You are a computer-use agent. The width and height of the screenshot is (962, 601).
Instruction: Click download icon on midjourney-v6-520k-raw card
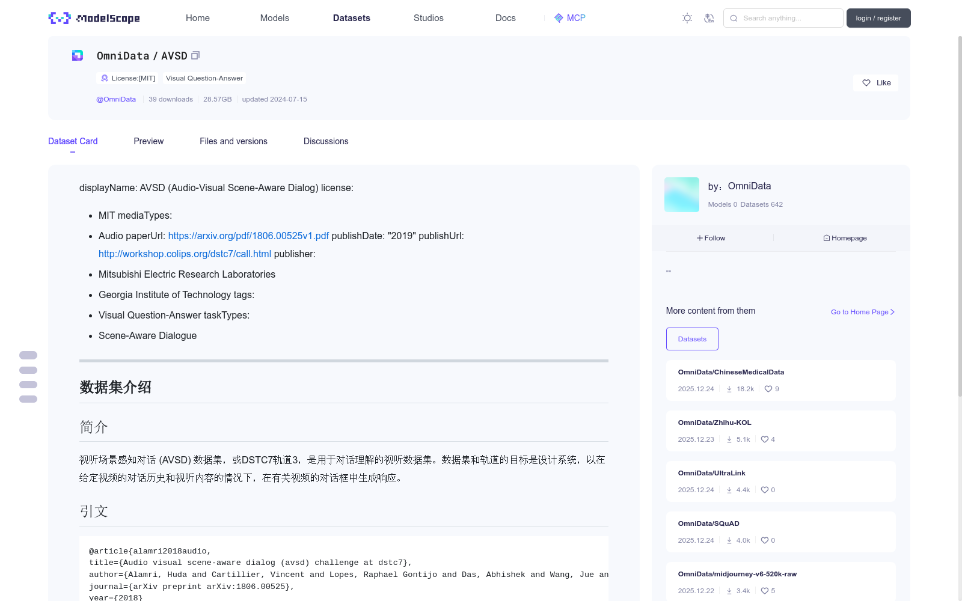[729, 591]
